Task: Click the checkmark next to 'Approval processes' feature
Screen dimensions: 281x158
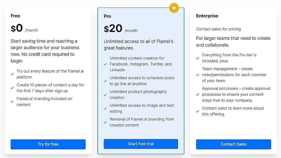Action: pos(197,94)
